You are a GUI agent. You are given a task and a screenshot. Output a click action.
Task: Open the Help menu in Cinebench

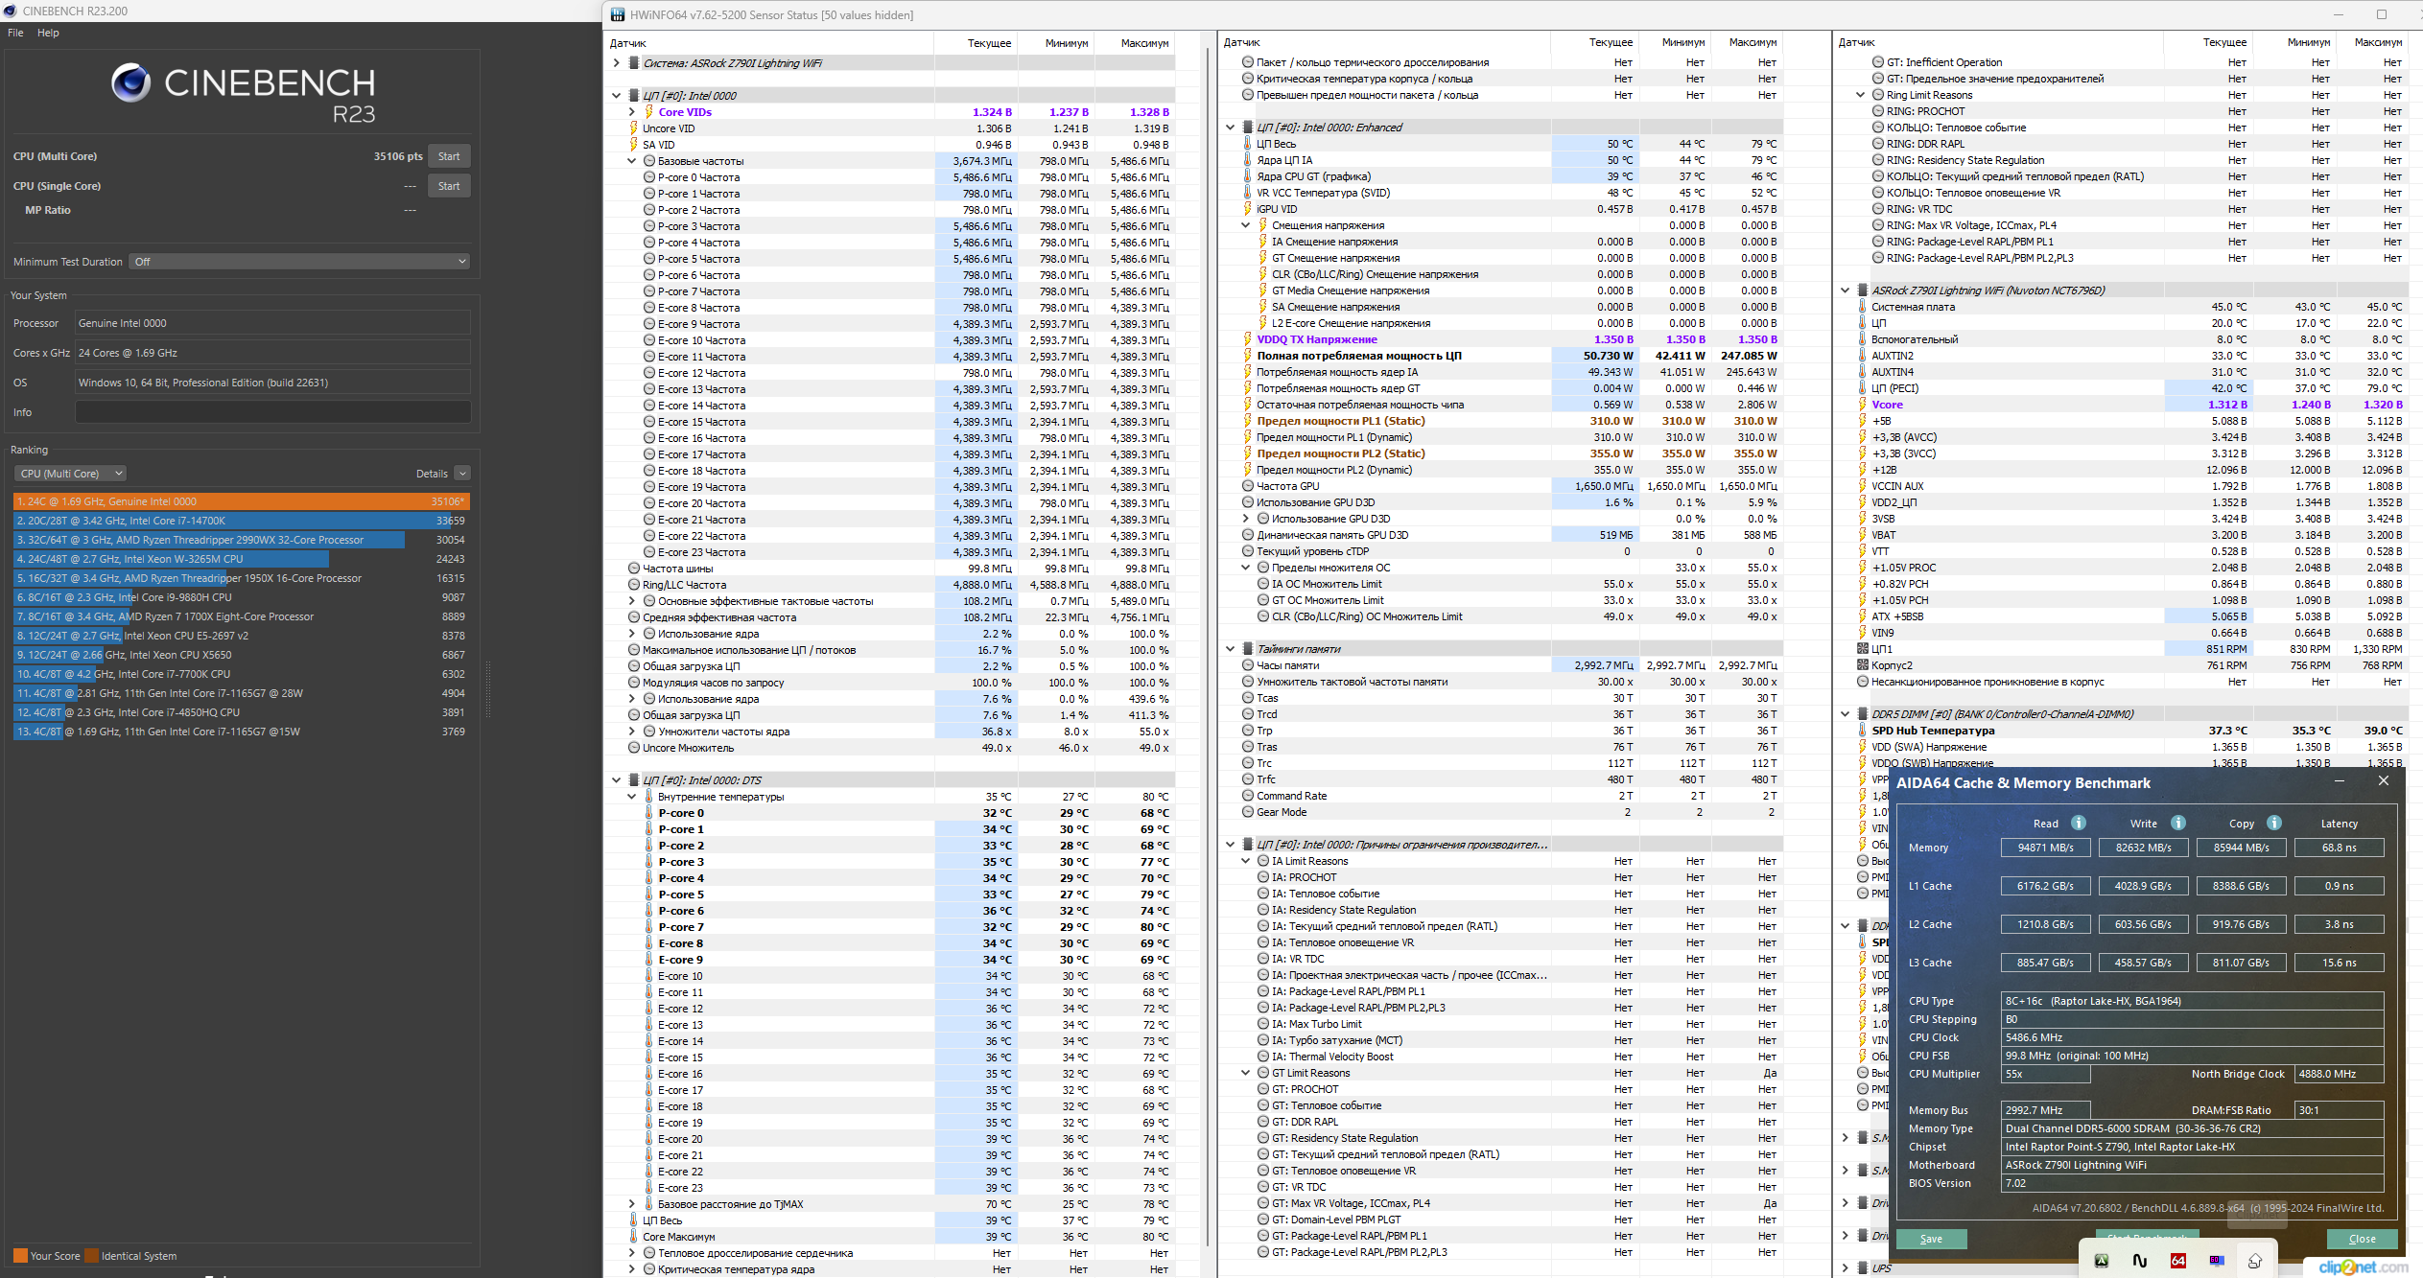(x=48, y=33)
